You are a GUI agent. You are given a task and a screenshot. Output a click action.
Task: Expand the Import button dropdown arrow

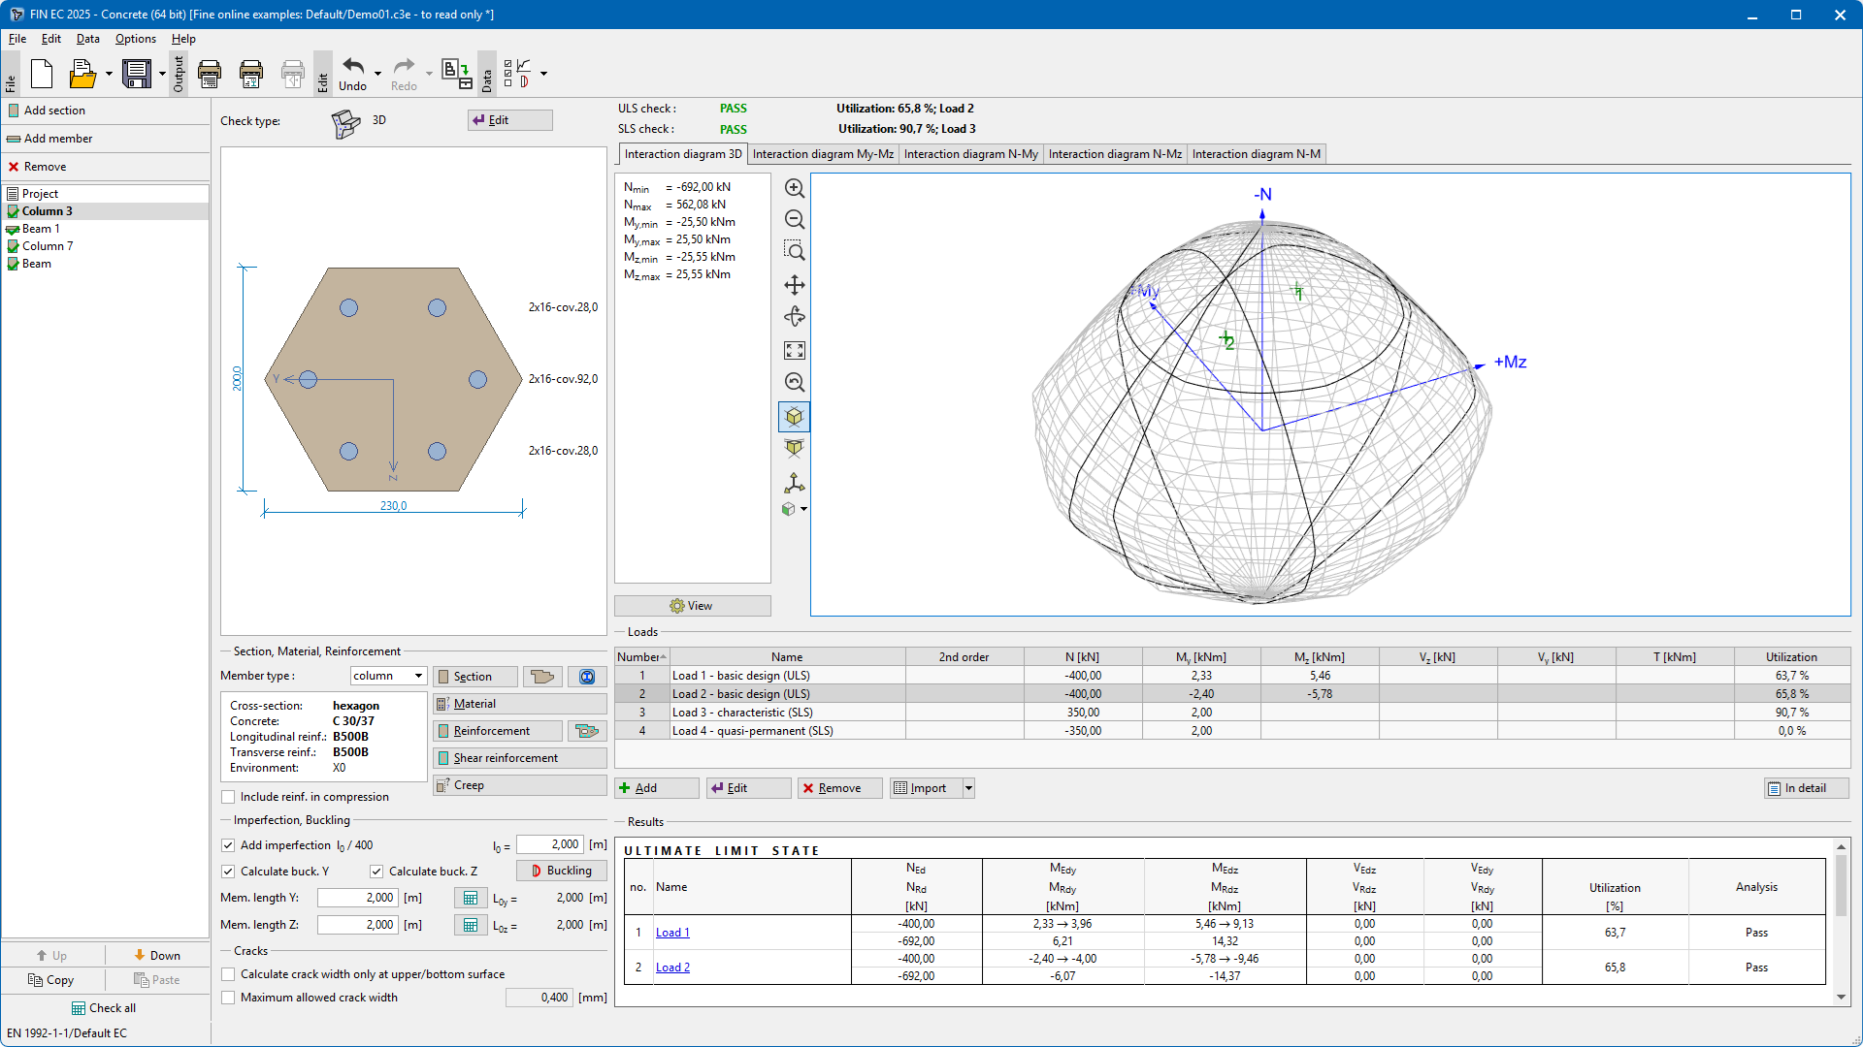(967, 788)
